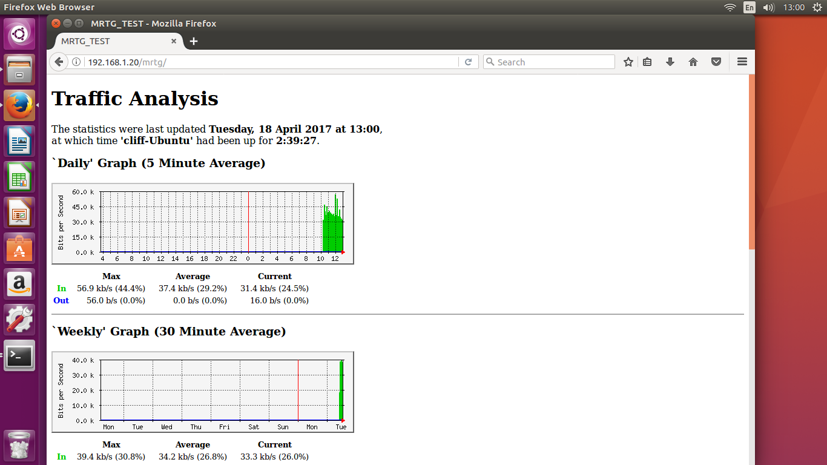Click the address bar 192.168.1.20/mrtg/
827x465 pixels.
pyautogui.click(x=272, y=62)
